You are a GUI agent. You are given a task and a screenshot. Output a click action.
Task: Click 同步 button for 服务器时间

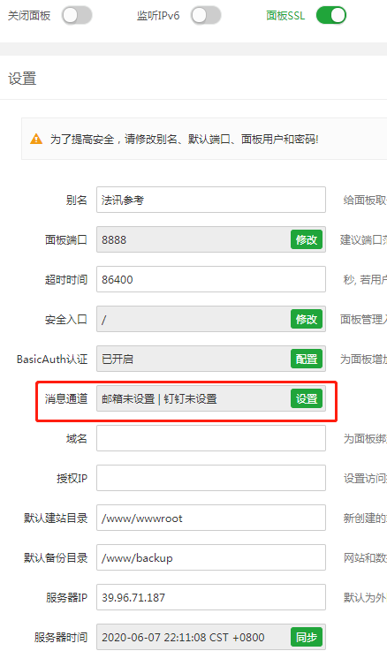coord(307,637)
